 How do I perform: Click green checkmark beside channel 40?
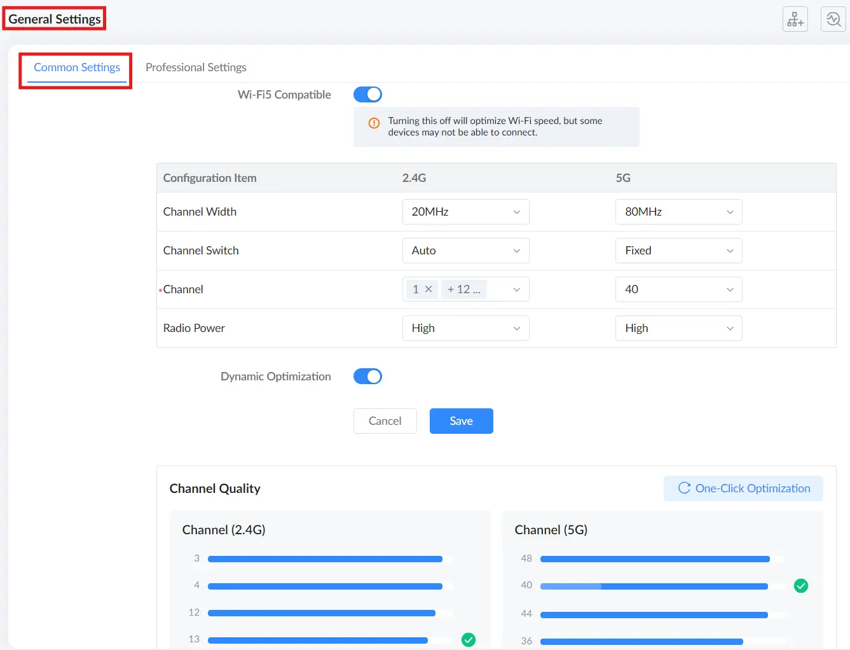tap(801, 586)
